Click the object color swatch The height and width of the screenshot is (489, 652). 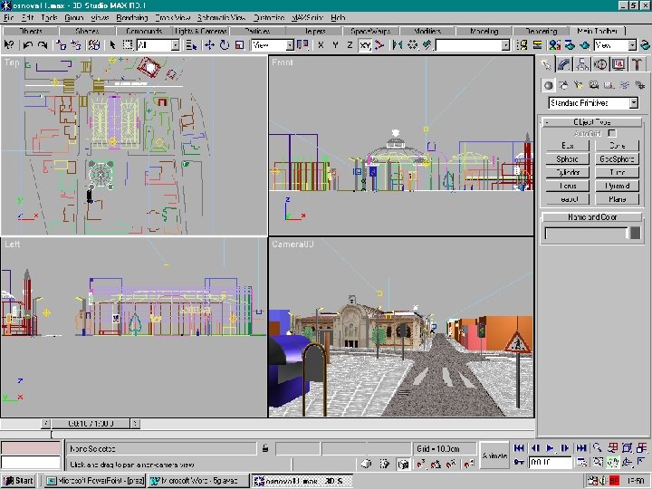635,234
